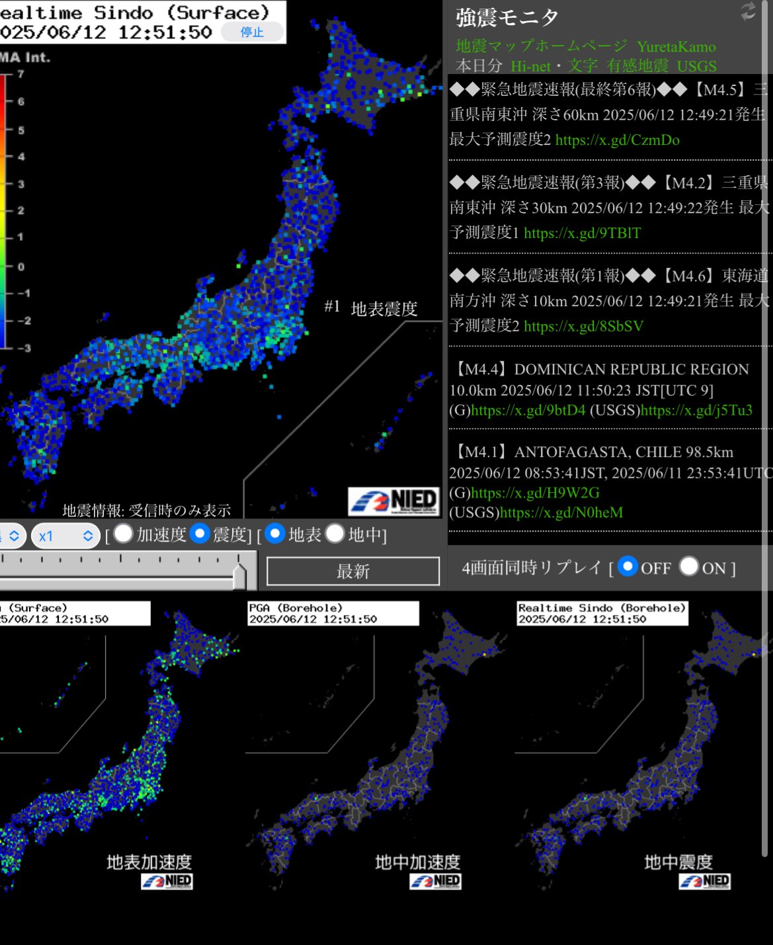The image size is (773, 945).
Task: Open link https://x.gd/9TBlT
Action: tap(582, 233)
